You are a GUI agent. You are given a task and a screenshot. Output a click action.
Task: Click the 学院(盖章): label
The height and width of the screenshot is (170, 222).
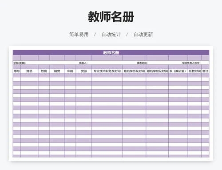[20, 63]
